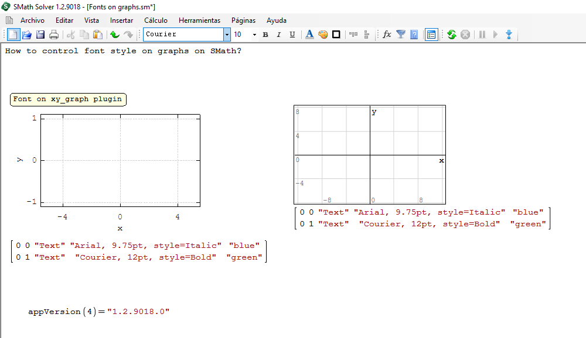586x338 pixels.
Task: Expand the Courier font name dropdown
Action: coord(227,35)
